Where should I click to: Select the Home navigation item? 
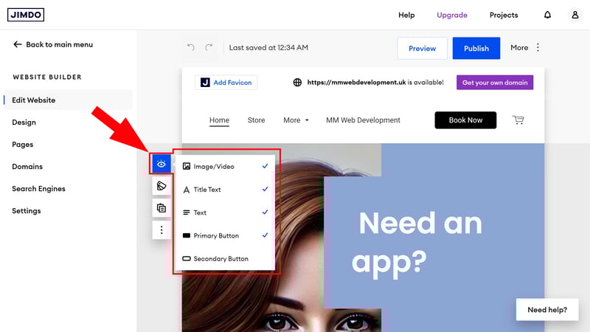pos(219,120)
